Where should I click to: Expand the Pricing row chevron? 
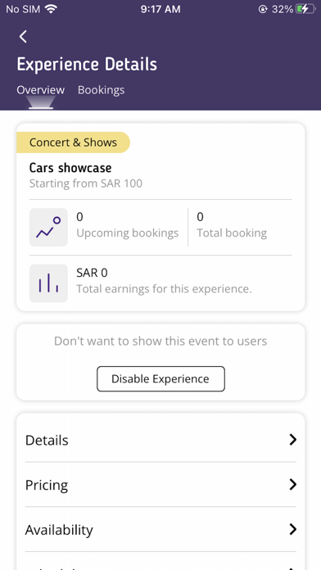pos(292,485)
